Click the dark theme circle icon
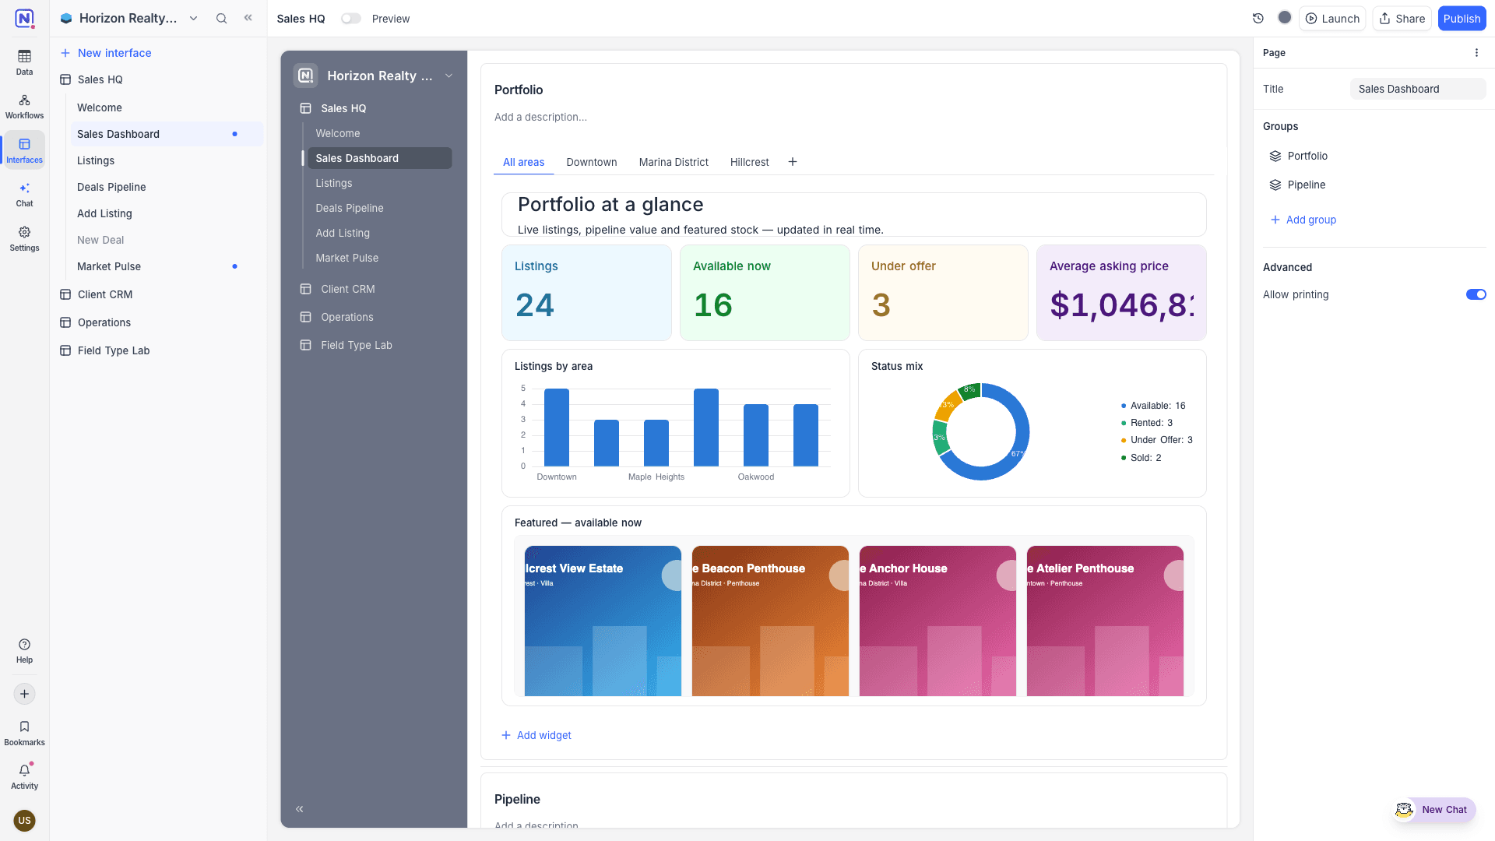The height and width of the screenshot is (841, 1495). [1285, 18]
